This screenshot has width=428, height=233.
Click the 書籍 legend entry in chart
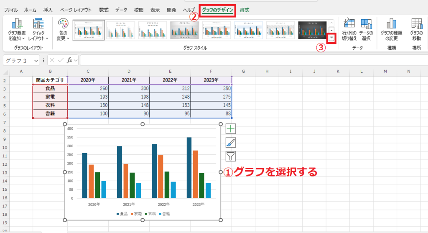[164, 214]
